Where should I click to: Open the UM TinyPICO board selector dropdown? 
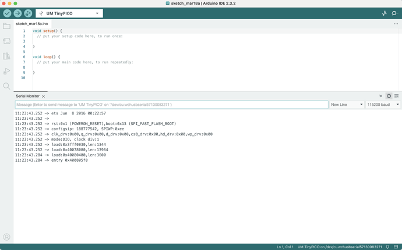tap(69, 13)
